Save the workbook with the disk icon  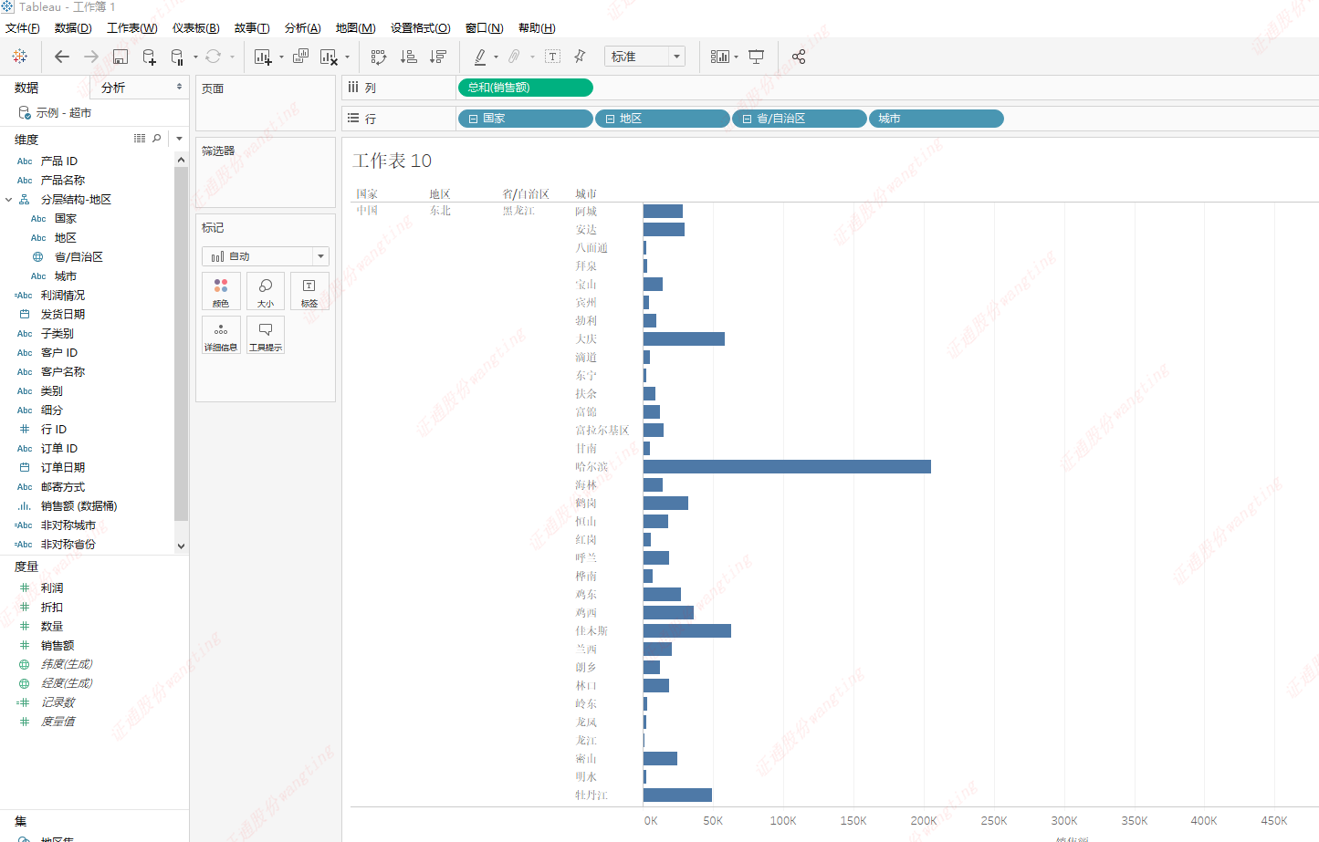pyautogui.click(x=120, y=57)
